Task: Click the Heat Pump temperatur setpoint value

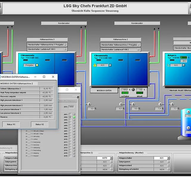Action: pyautogui.click(x=47, y=92)
